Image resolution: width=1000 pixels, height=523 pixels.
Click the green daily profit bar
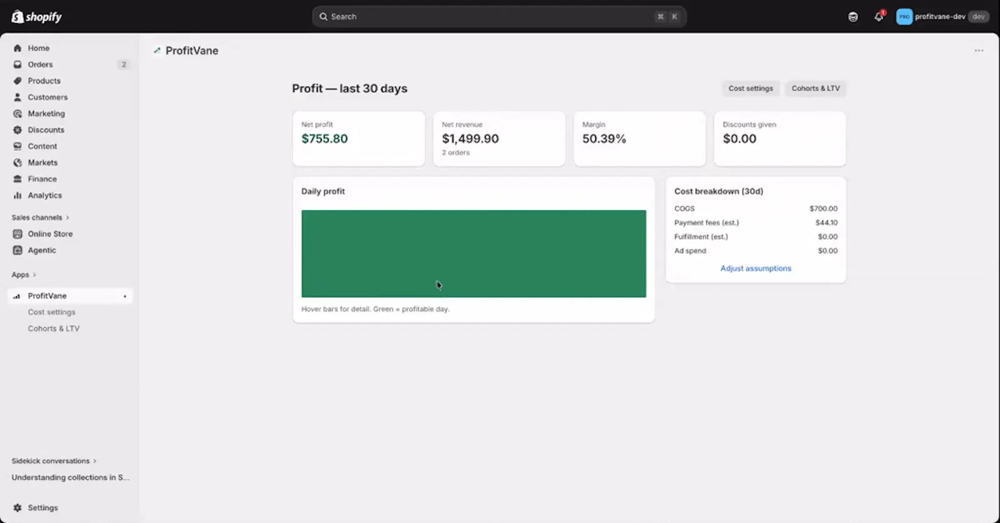point(474,253)
